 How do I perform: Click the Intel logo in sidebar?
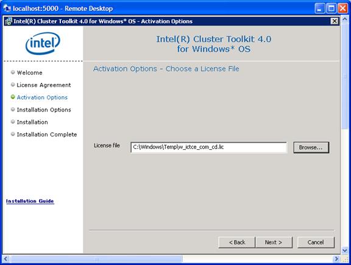pyautogui.click(x=43, y=43)
